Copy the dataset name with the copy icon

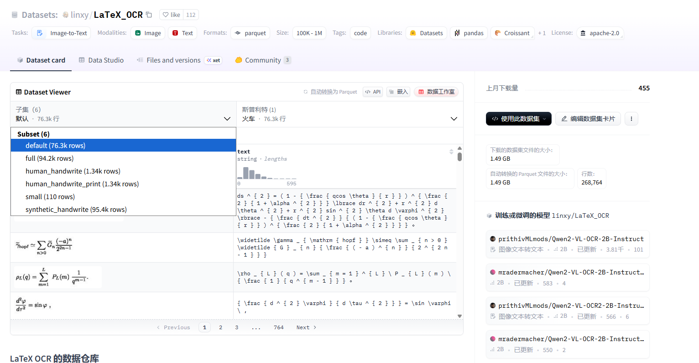click(x=149, y=15)
